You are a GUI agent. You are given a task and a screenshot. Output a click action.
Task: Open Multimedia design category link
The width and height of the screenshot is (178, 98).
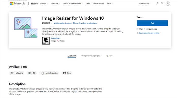coord(62,23)
